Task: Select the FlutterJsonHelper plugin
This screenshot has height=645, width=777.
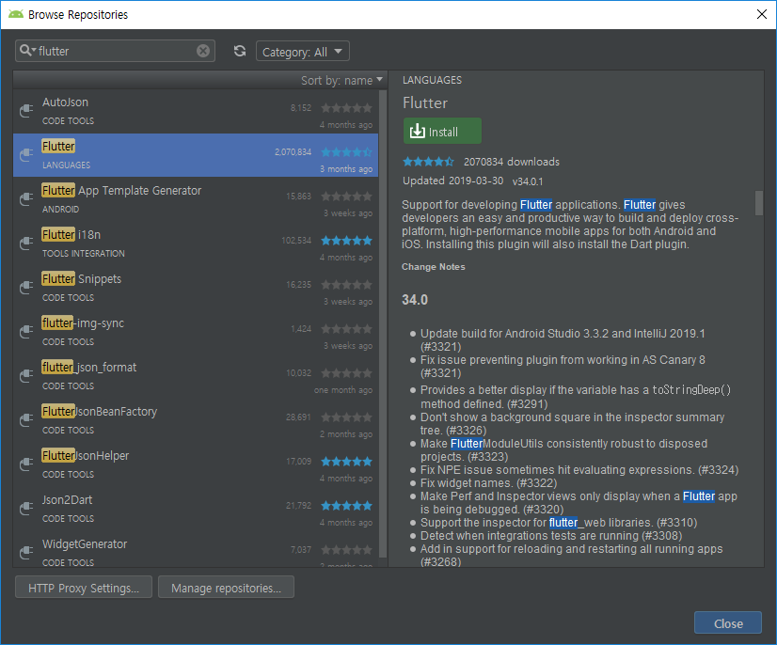Action: click(x=196, y=464)
